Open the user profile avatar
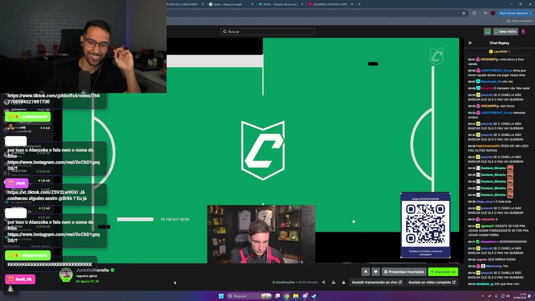 tap(523, 32)
